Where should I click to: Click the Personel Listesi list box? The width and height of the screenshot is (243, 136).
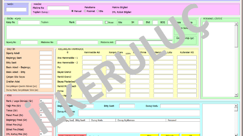click(x=218, y=59)
